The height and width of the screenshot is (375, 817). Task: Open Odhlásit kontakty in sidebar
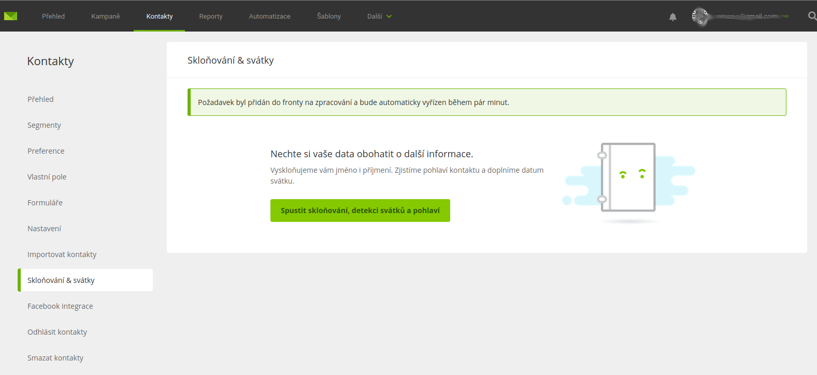[57, 332]
